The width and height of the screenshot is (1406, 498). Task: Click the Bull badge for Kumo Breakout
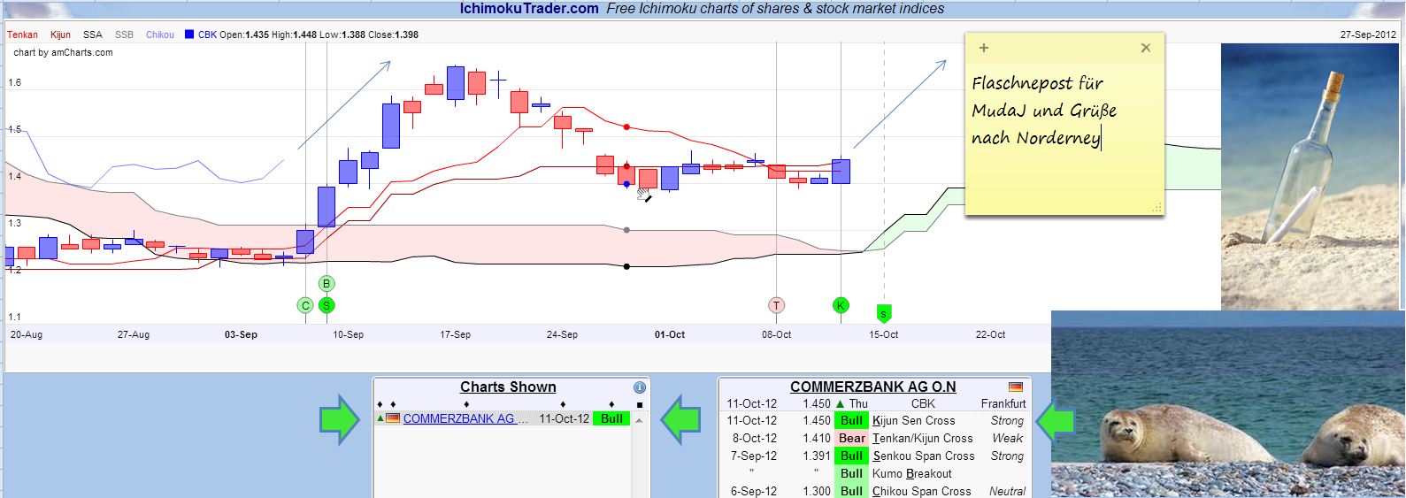tap(852, 473)
